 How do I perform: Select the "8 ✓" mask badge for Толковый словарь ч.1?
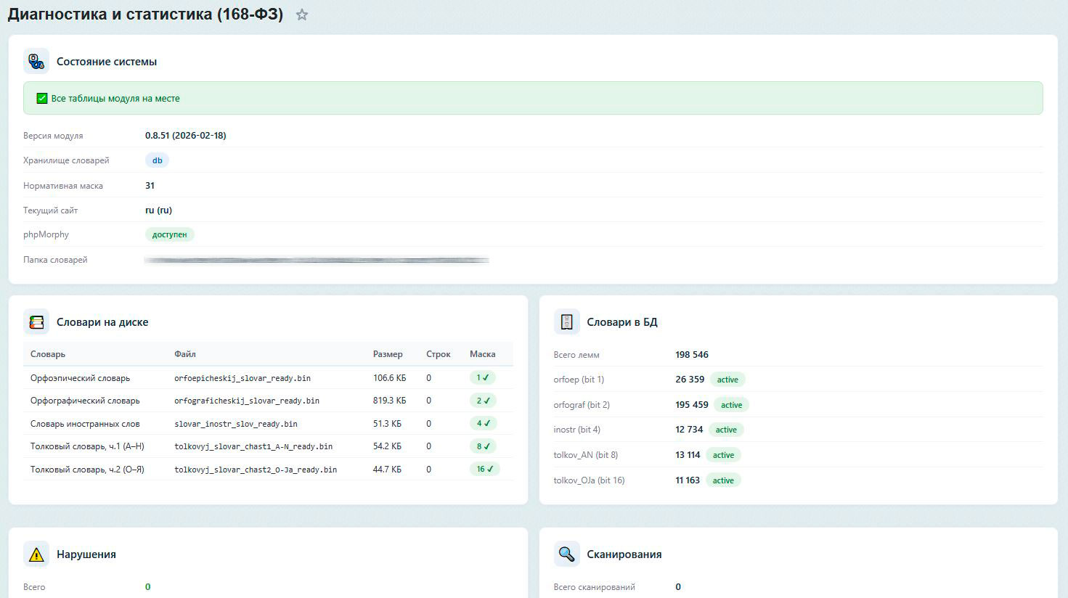(484, 446)
